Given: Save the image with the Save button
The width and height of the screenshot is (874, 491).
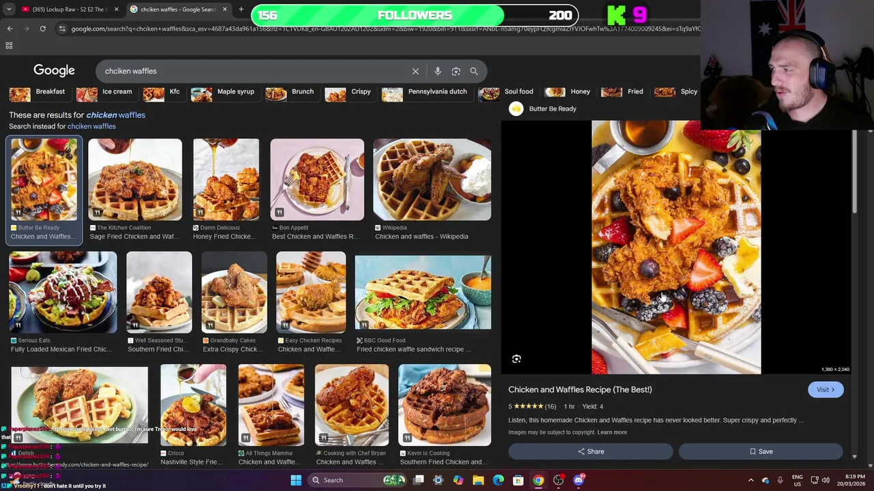Looking at the screenshot, I should tap(761, 451).
